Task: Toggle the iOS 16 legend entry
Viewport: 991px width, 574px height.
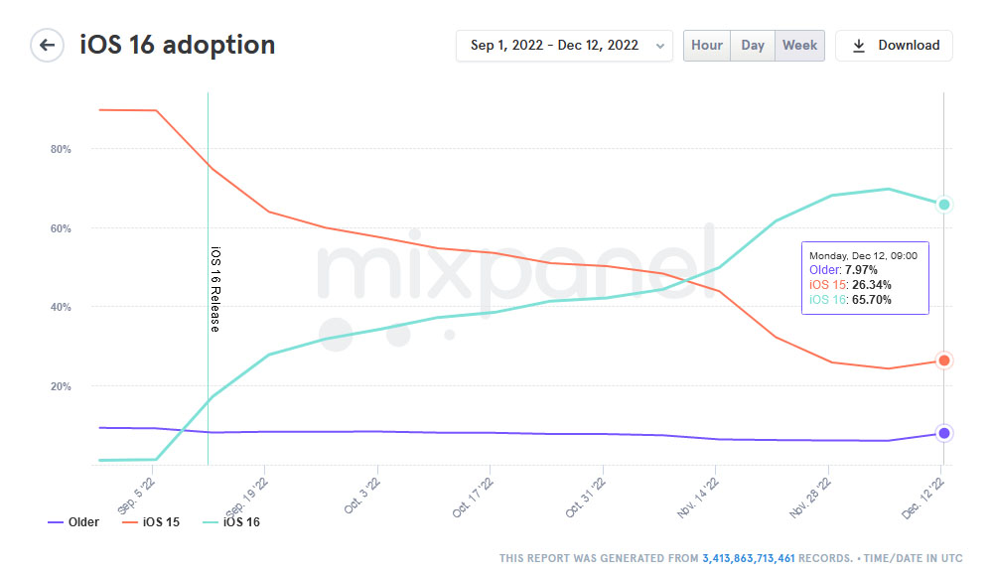Action: (x=241, y=522)
